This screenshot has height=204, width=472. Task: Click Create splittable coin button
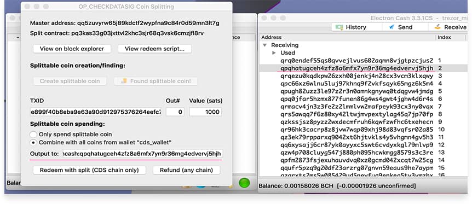click(70, 81)
